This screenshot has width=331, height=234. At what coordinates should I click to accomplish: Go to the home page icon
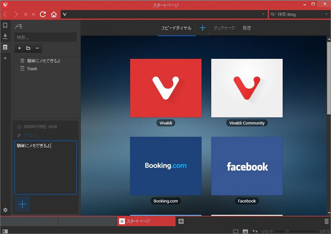(x=54, y=15)
